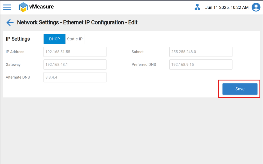Screen dimensions: 263x164
Task: Go back using the left arrow
Action: pyautogui.click(x=10, y=23)
